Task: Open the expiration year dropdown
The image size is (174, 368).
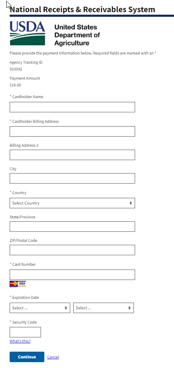Action: pyautogui.click(x=103, y=308)
